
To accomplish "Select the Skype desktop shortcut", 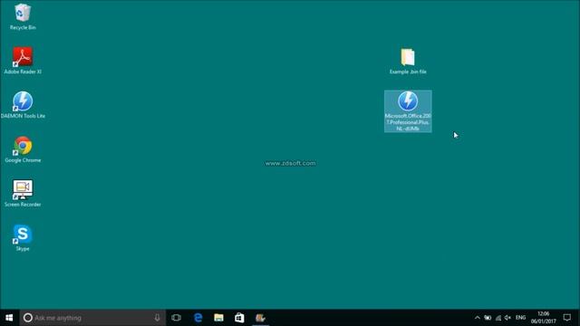I will point(23,237).
